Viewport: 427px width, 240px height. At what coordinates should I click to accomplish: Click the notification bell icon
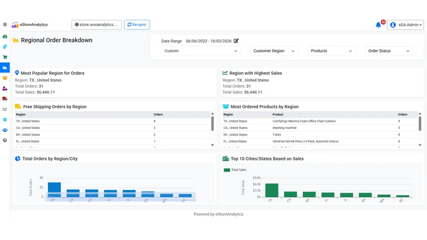pyautogui.click(x=378, y=25)
